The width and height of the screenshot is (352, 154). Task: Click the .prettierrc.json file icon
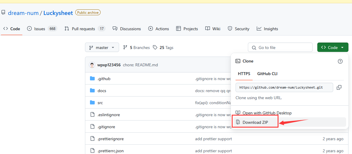coord(92,151)
